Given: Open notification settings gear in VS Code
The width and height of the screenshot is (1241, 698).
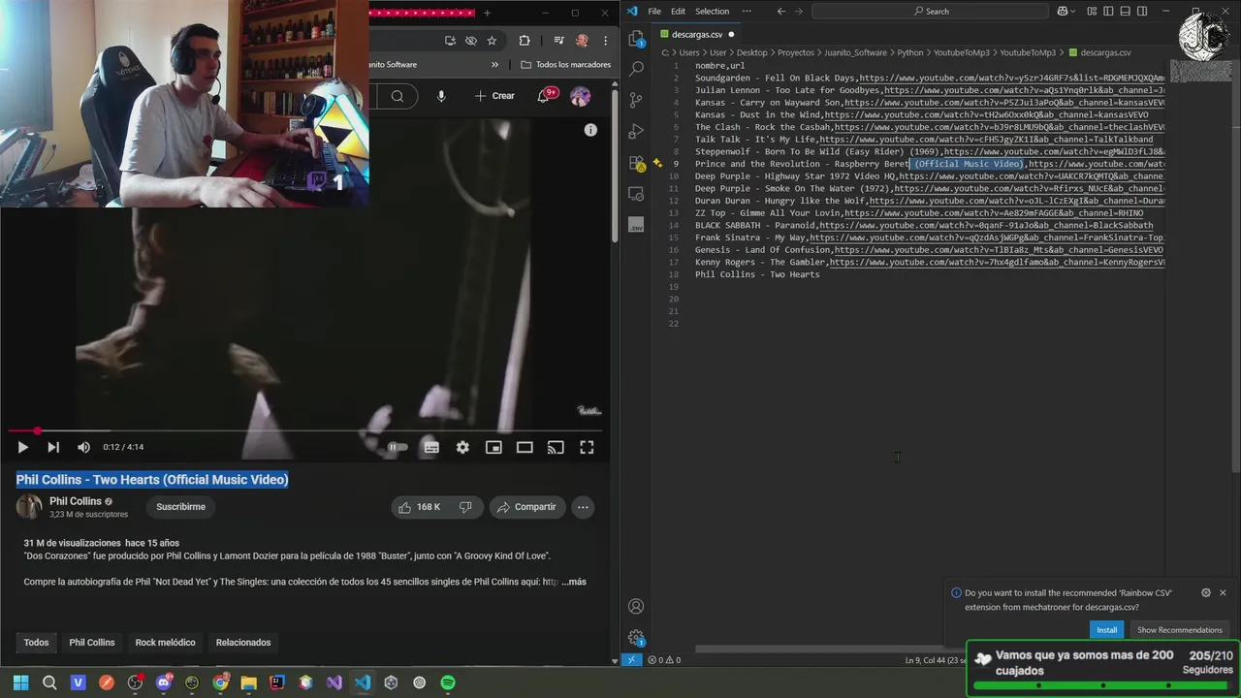Looking at the screenshot, I should pyautogui.click(x=1206, y=592).
